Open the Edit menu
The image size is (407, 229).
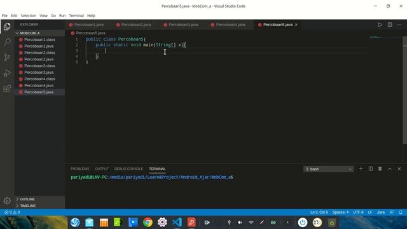14,15
